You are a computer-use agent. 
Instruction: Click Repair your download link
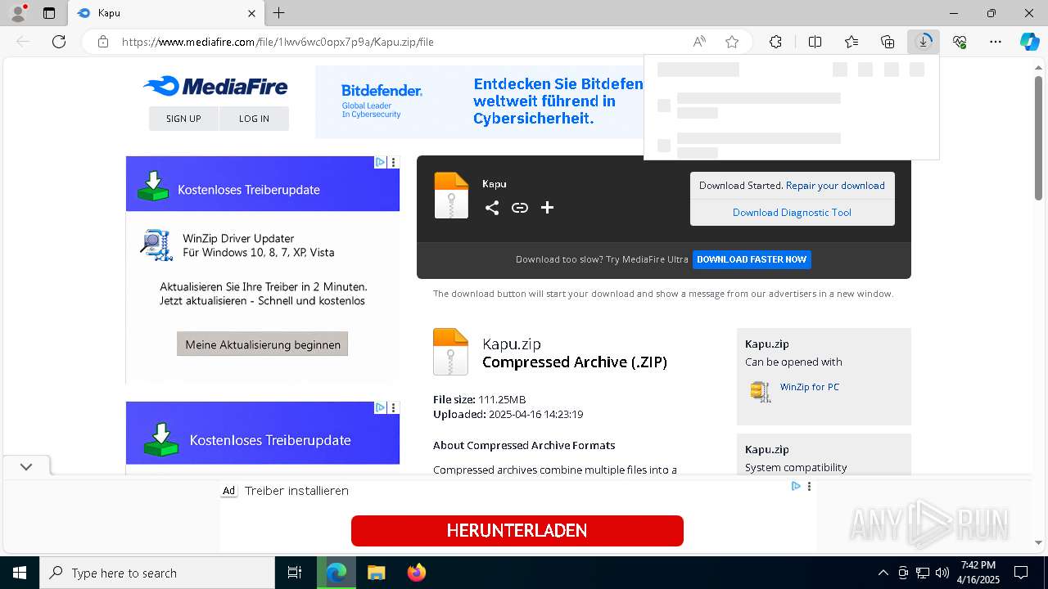click(x=835, y=186)
